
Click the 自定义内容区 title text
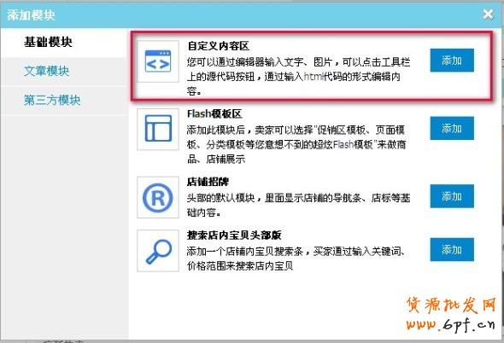[218, 46]
